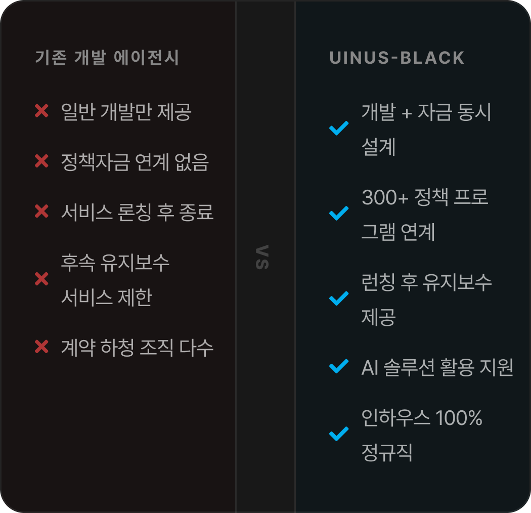
Task: Click the AI 솔루션 활용 지원 text
Action: (437, 367)
